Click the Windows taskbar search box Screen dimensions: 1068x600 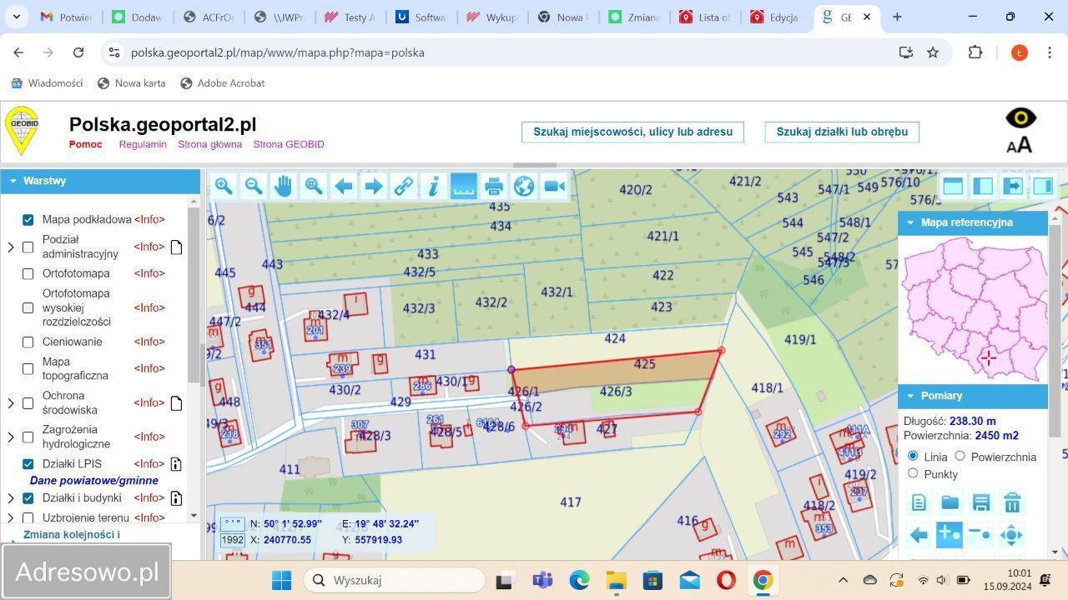(x=394, y=580)
